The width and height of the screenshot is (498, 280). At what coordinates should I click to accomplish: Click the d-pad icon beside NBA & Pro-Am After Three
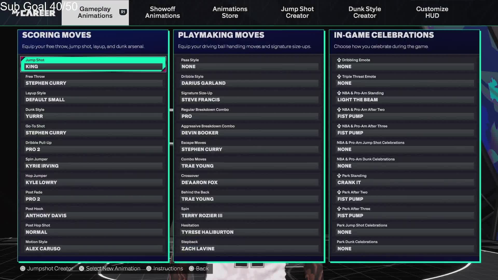(339, 126)
